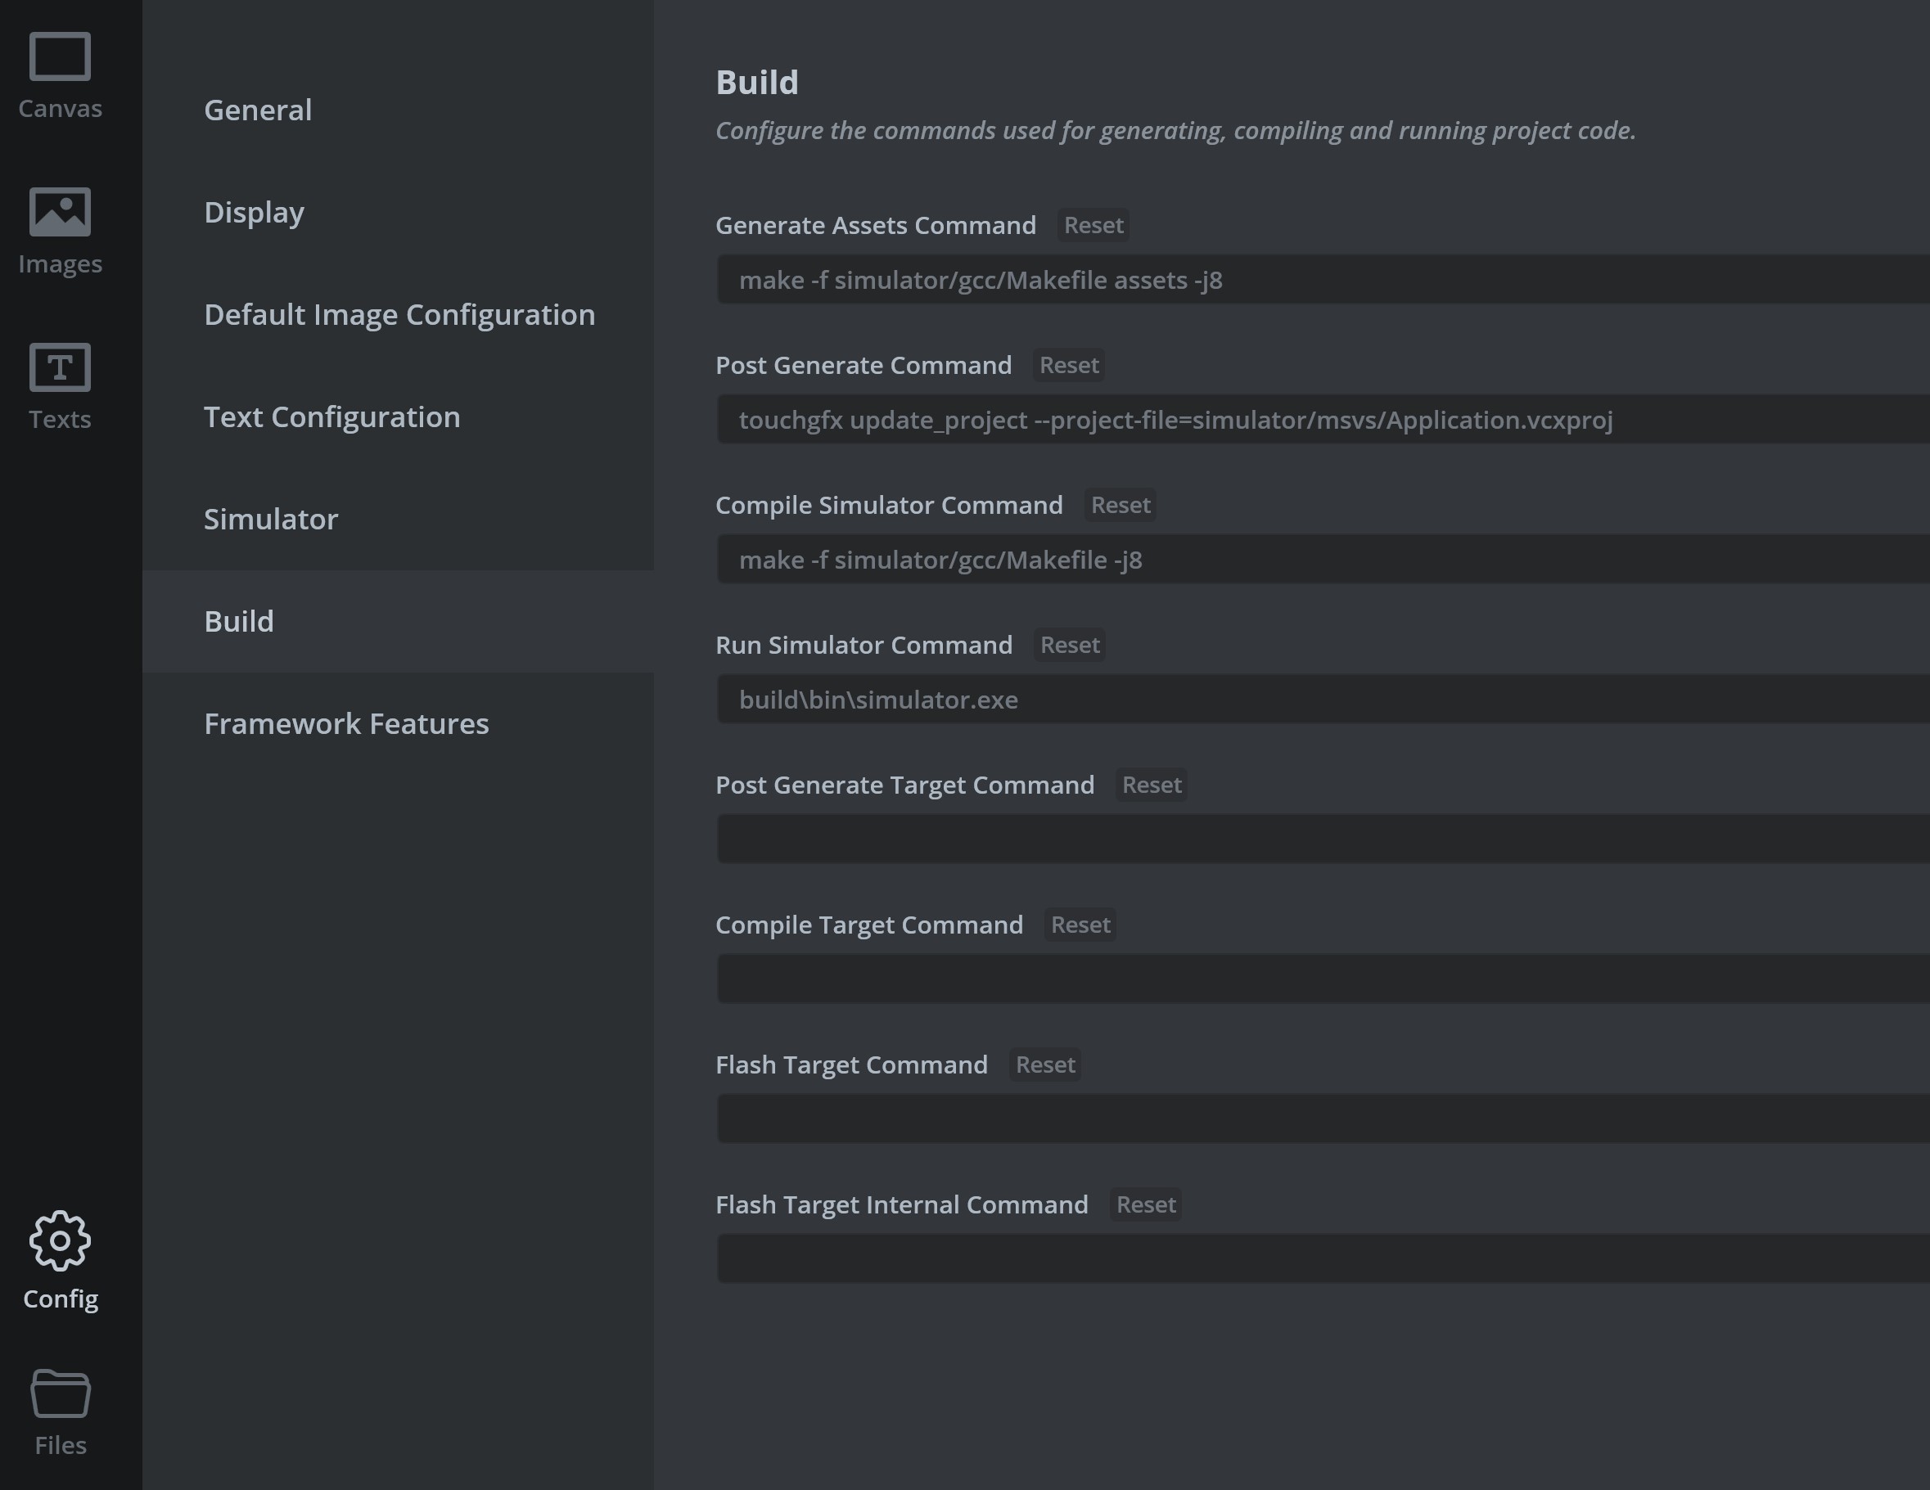The height and width of the screenshot is (1490, 1930).
Task: Switch to the Display settings tab
Action: tap(254, 213)
